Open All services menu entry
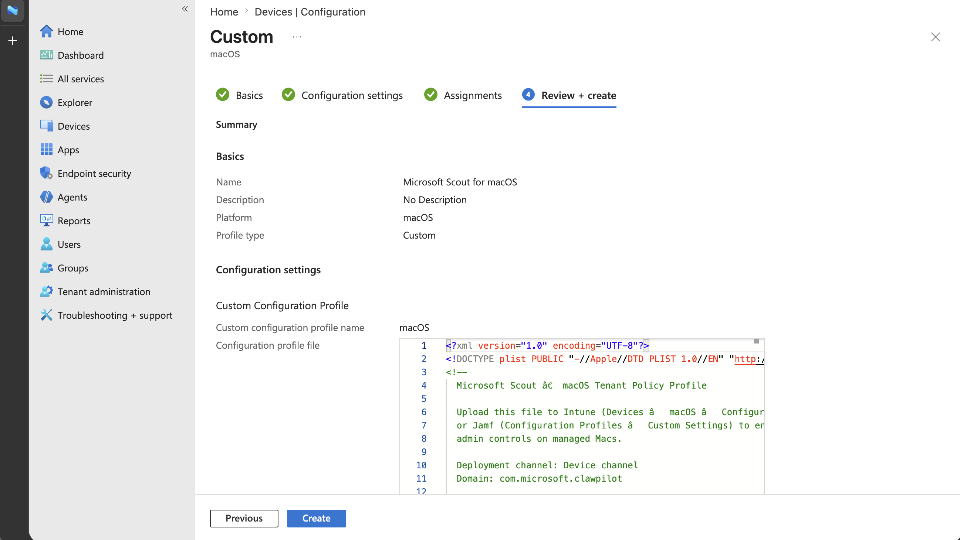The image size is (960, 540). [81, 79]
